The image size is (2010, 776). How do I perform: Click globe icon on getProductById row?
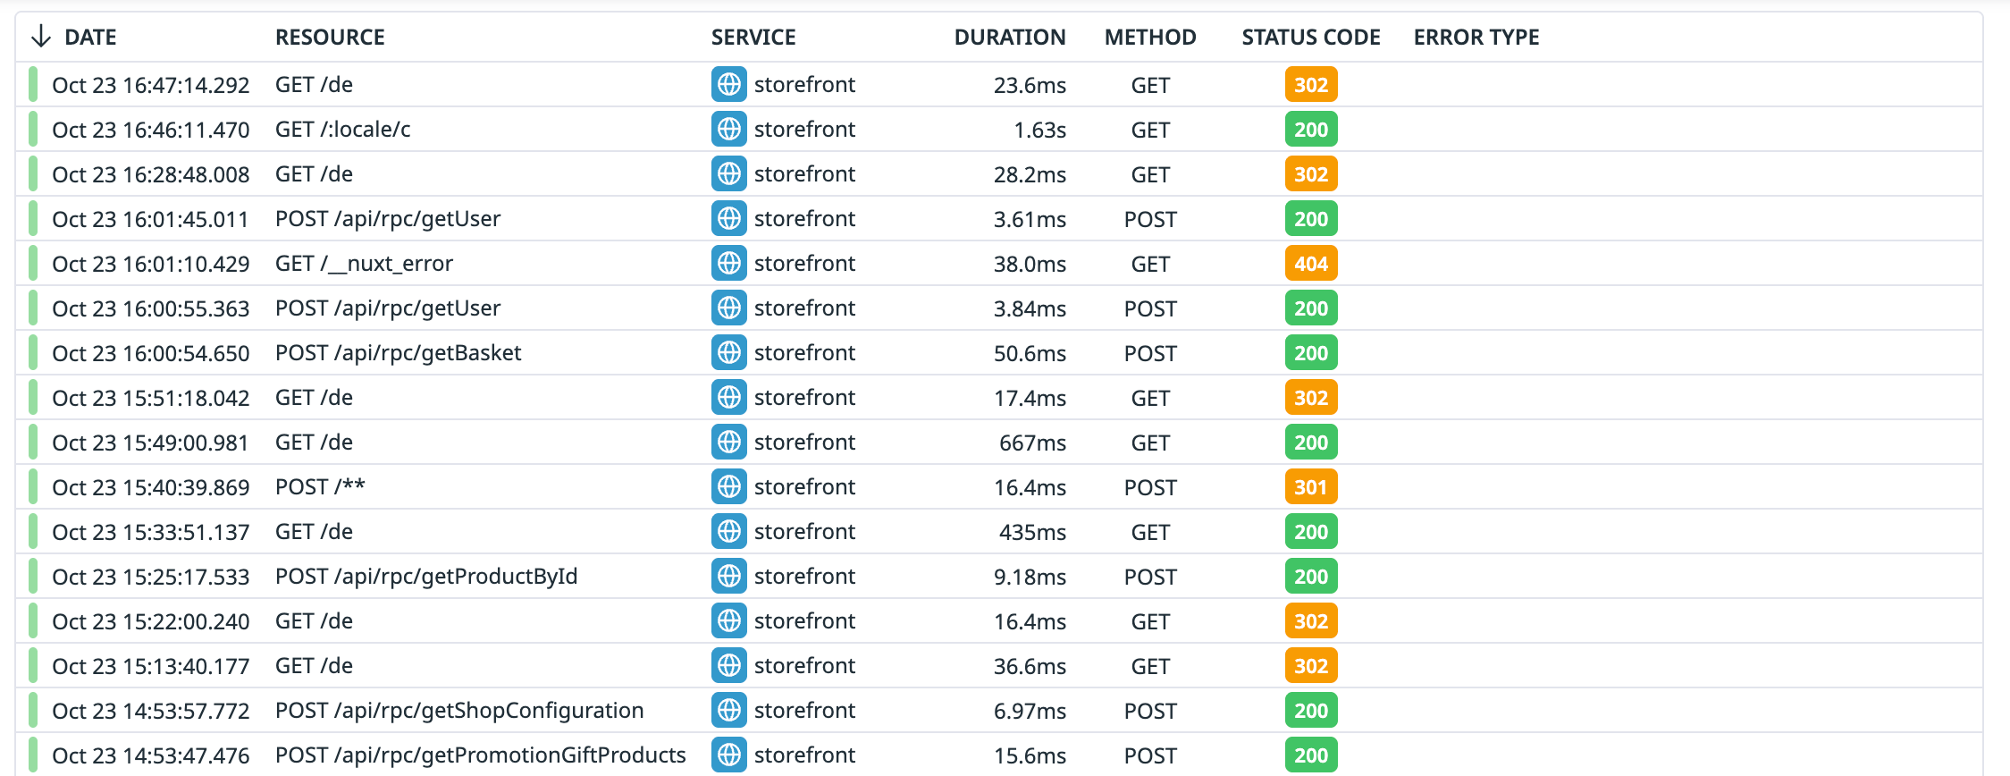tap(729, 577)
